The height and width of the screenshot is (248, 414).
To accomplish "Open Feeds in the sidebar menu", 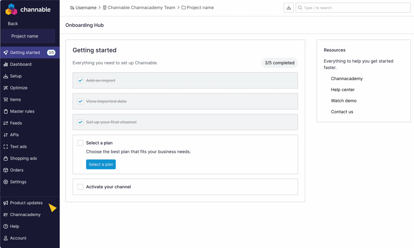I will click(x=16, y=123).
